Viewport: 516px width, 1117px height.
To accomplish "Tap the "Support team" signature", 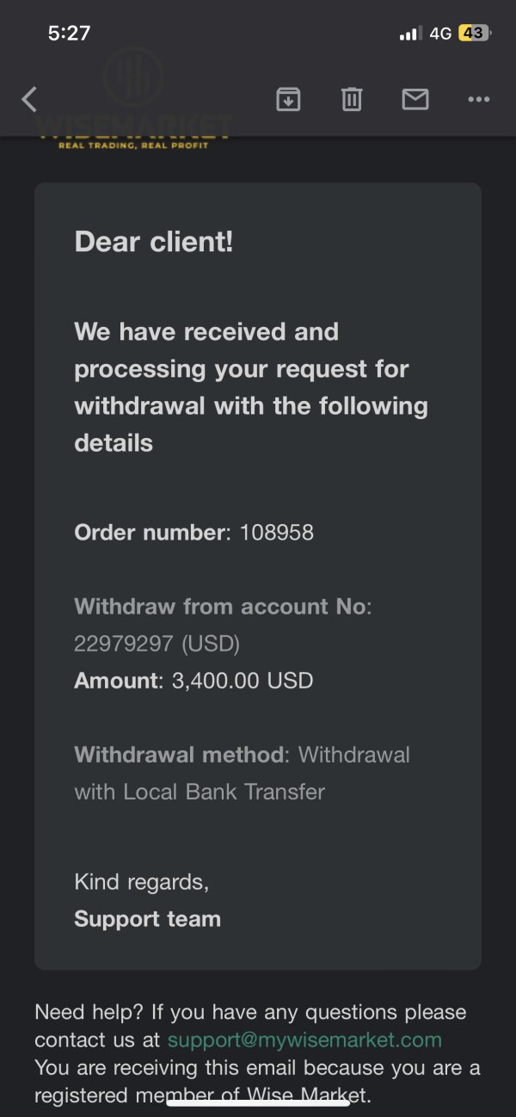I will [148, 919].
